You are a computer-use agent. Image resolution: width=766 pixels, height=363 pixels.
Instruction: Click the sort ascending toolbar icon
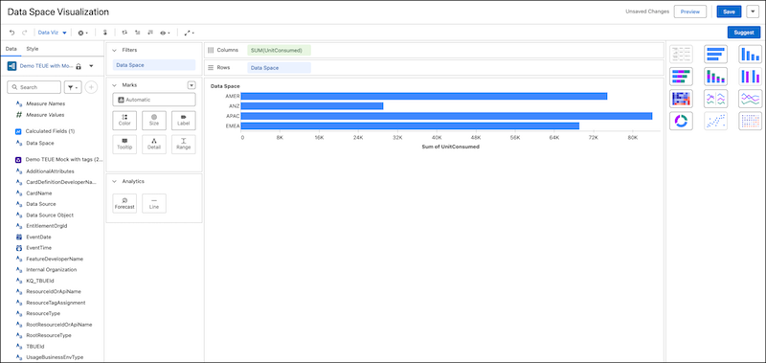[x=138, y=33]
